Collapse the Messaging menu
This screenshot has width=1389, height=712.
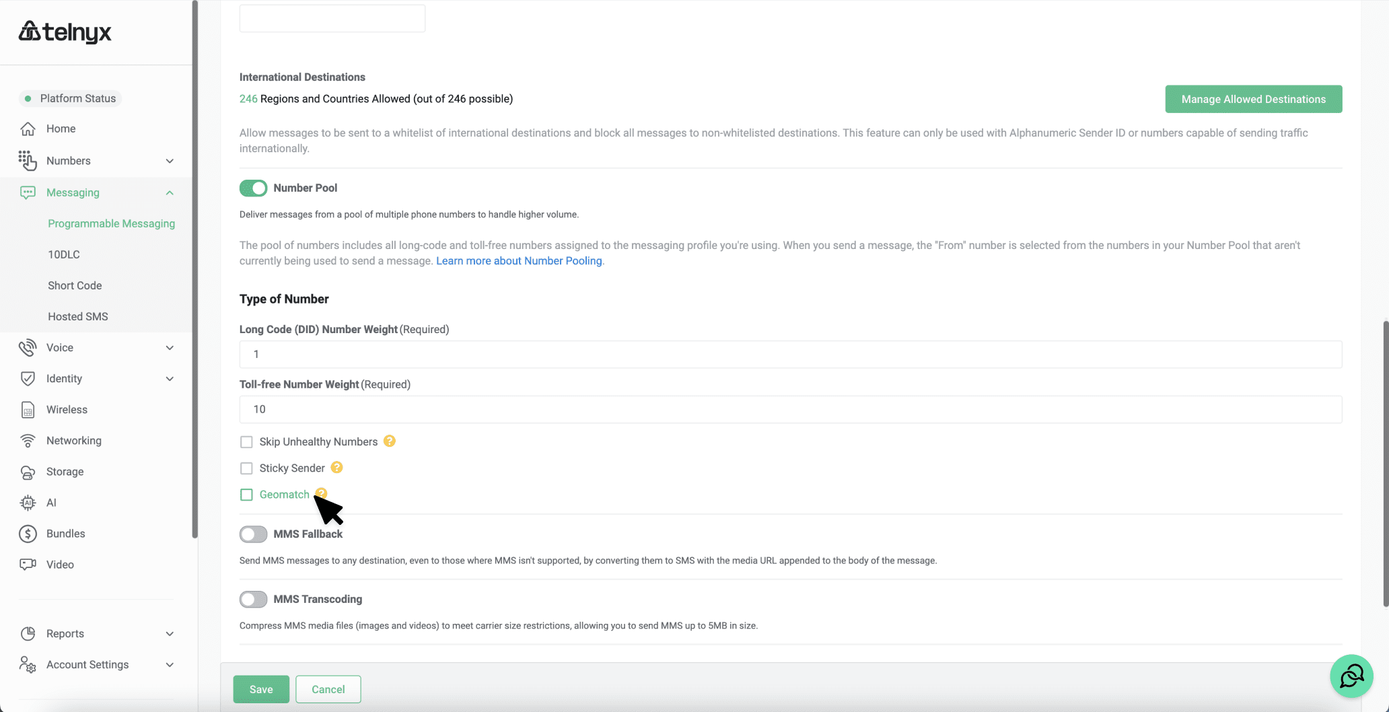(169, 192)
